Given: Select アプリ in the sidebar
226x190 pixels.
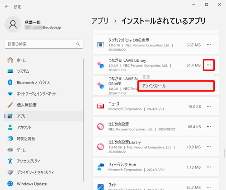Looking at the screenshot, I should [44, 116].
